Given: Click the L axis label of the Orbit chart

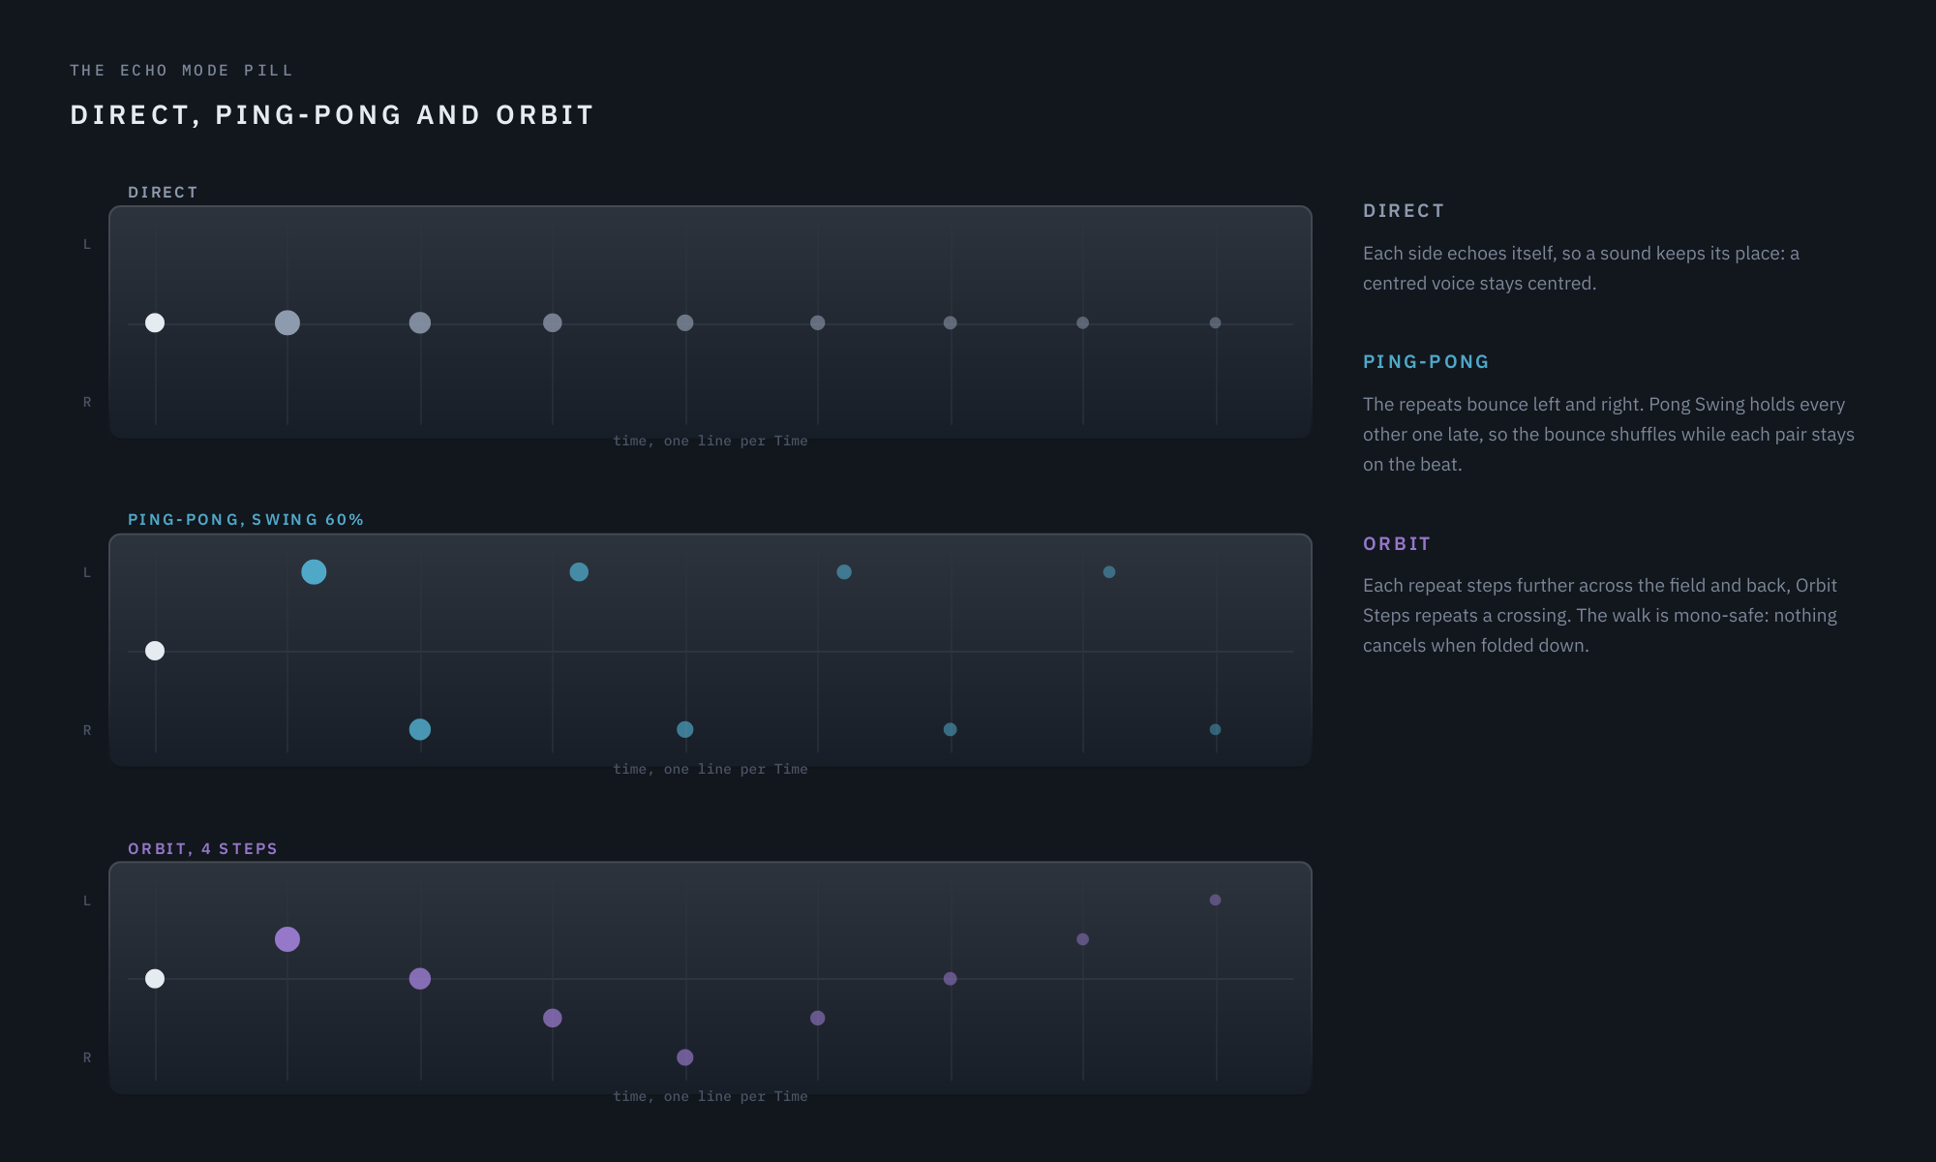Looking at the screenshot, I should tap(87, 901).
